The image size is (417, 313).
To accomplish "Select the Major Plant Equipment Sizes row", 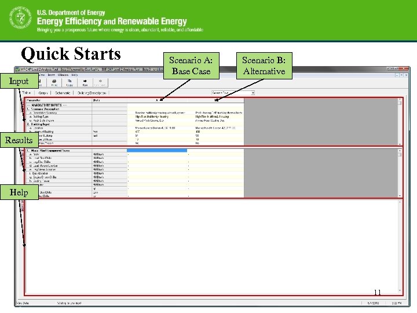I will 134,150.
